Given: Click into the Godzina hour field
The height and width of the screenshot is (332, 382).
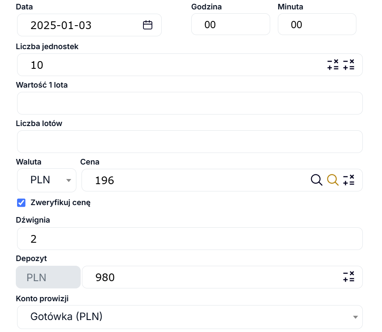Looking at the screenshot, I should (x=230, y=24).
